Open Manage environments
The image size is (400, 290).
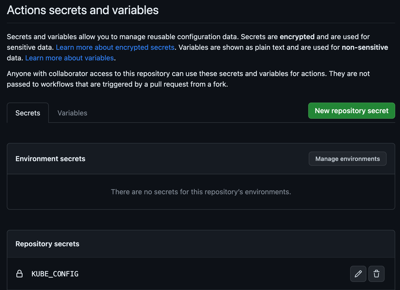click(347, 159)
